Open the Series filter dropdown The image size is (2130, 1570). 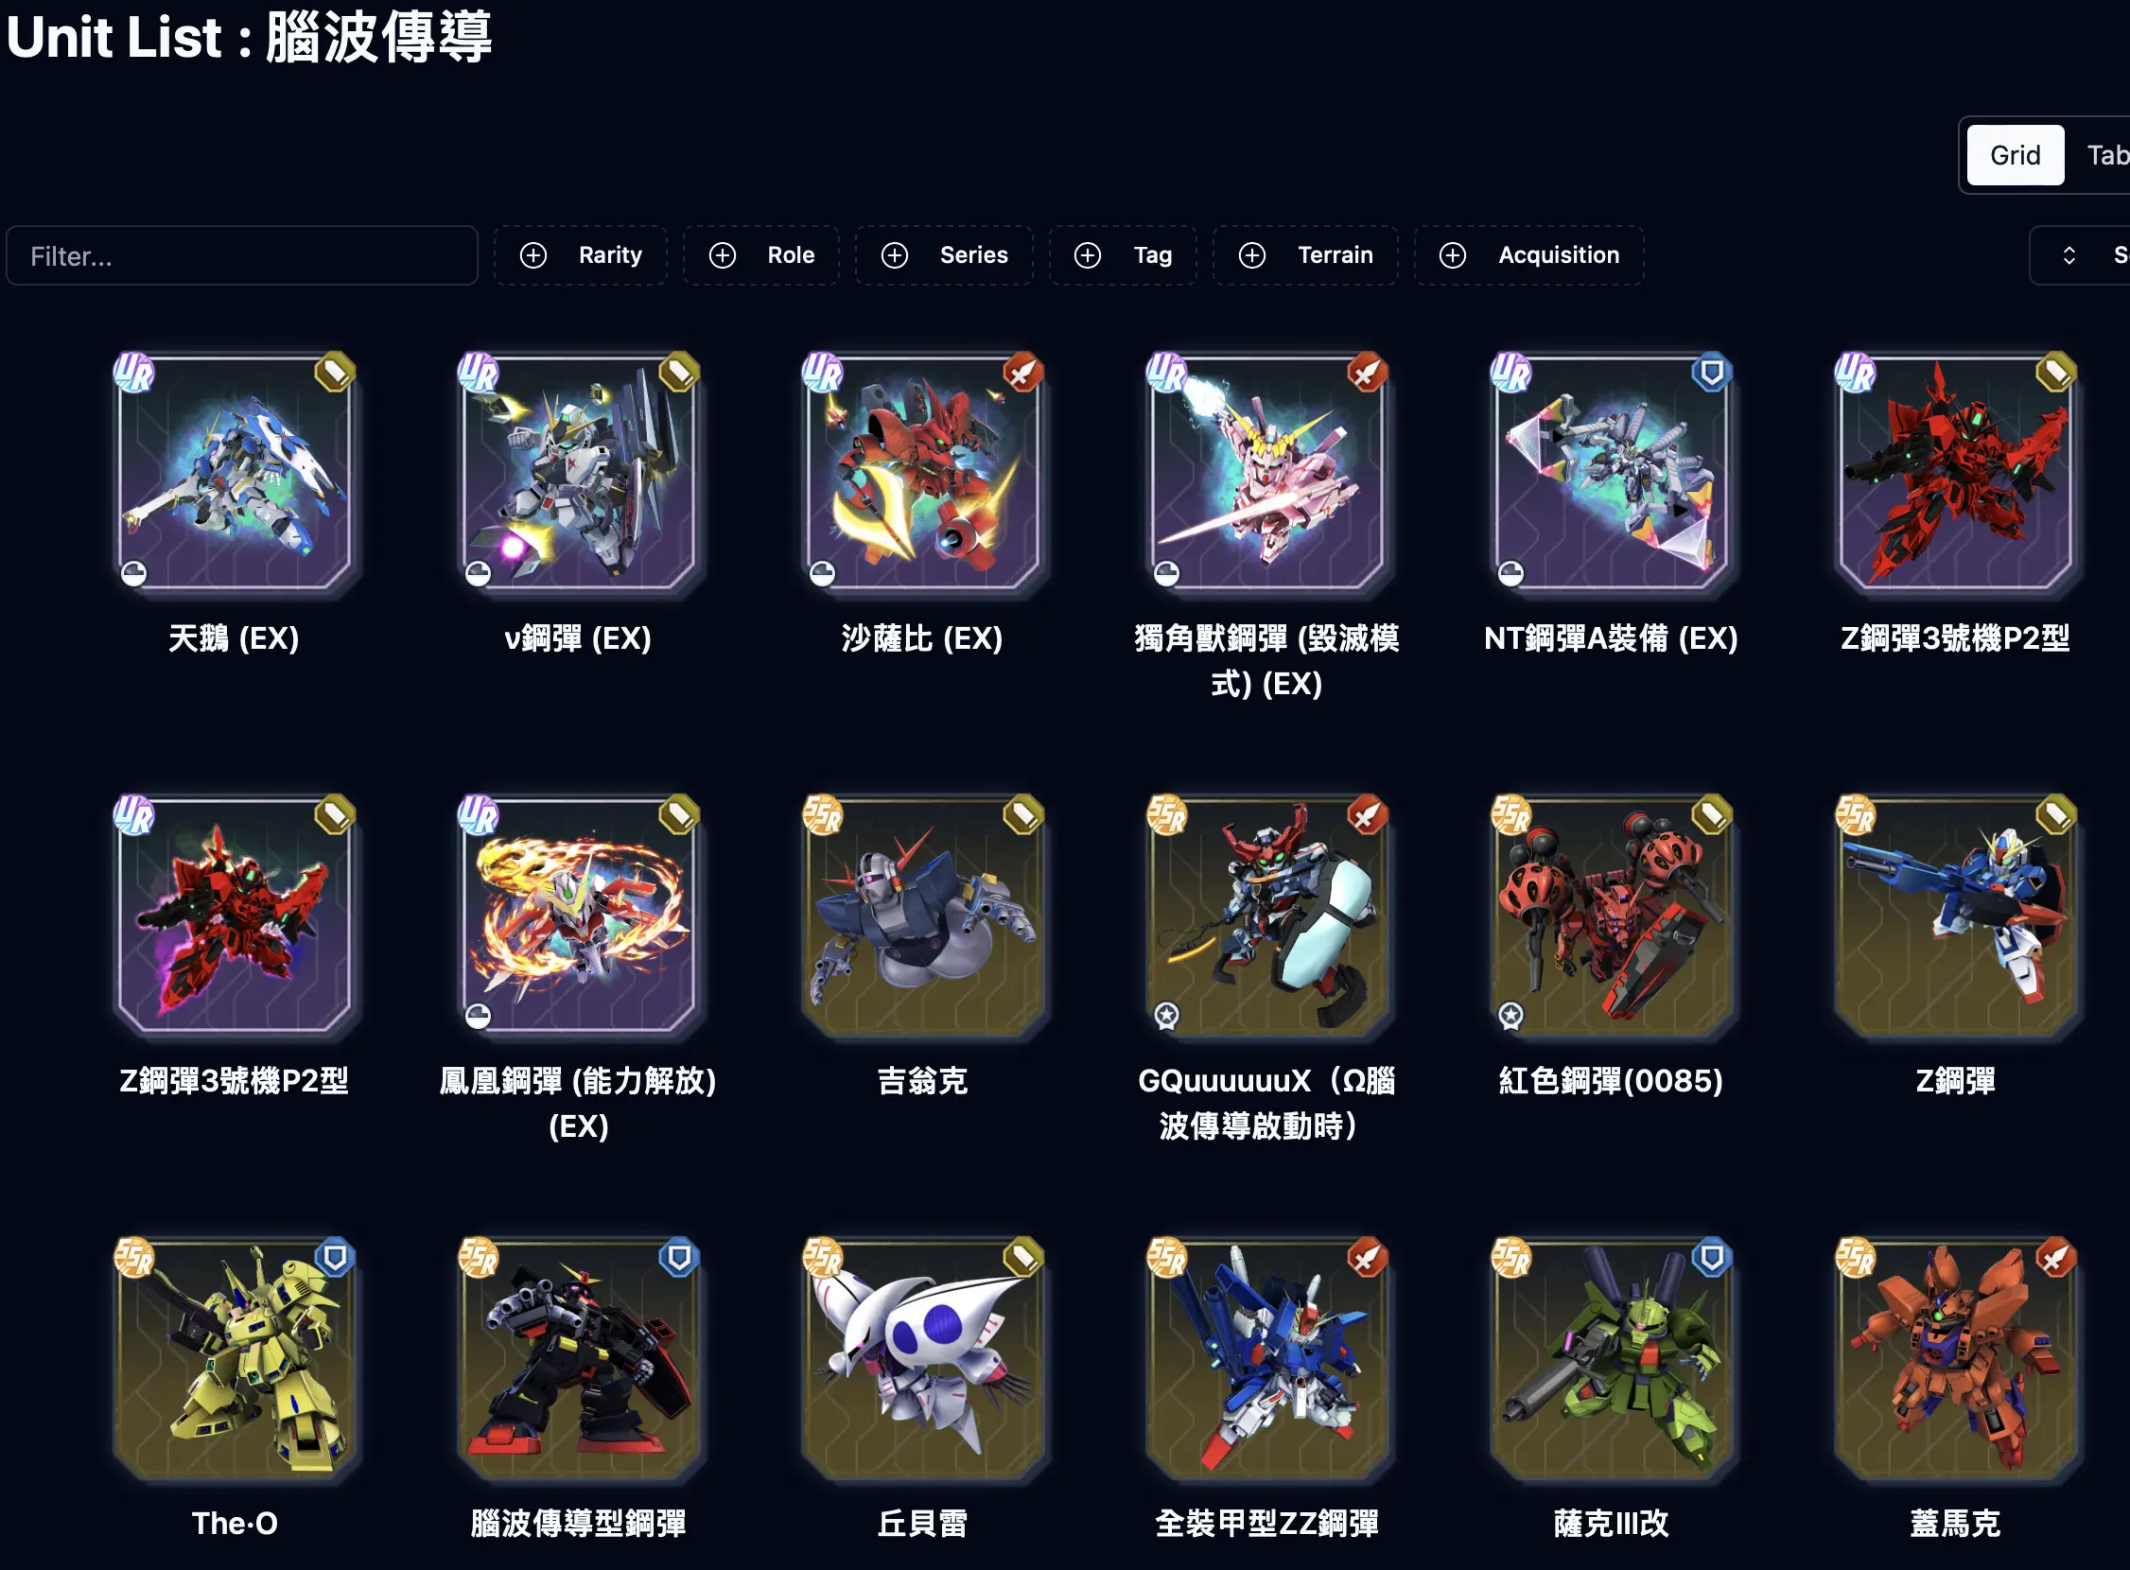(x=944, y=254)
